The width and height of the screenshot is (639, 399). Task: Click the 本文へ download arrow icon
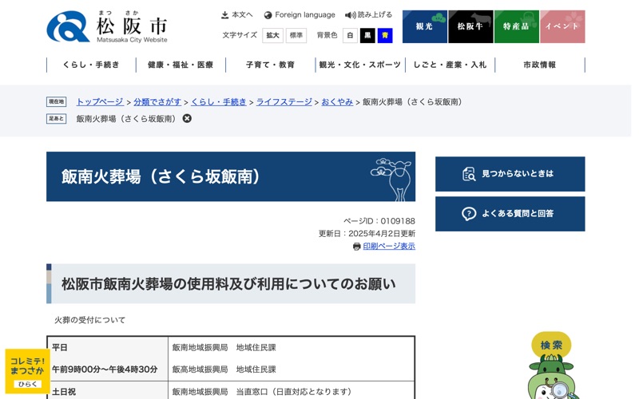point(224,15)
